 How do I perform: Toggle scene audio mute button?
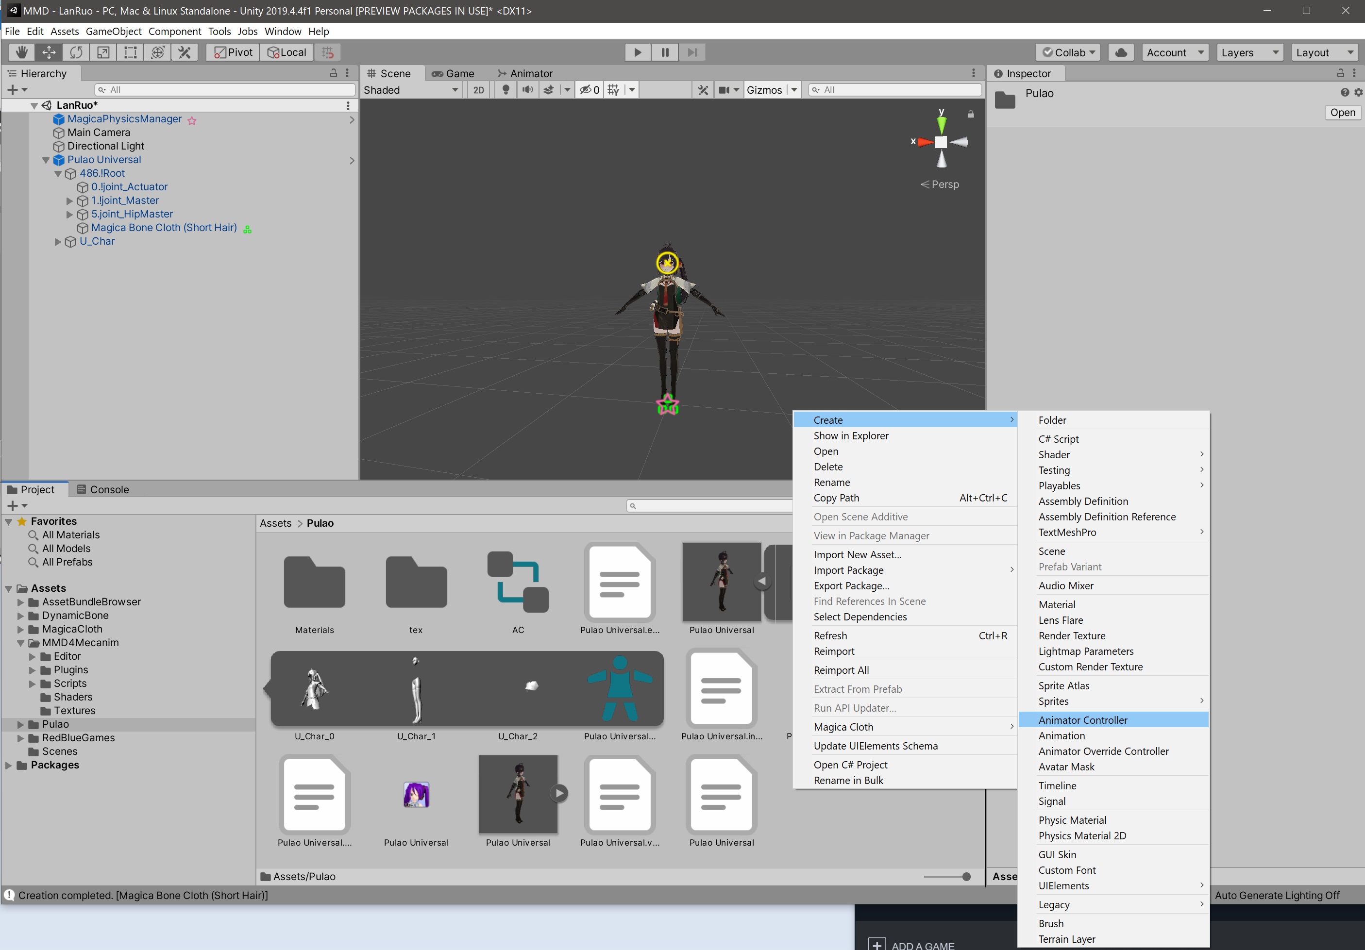(527, 90)
